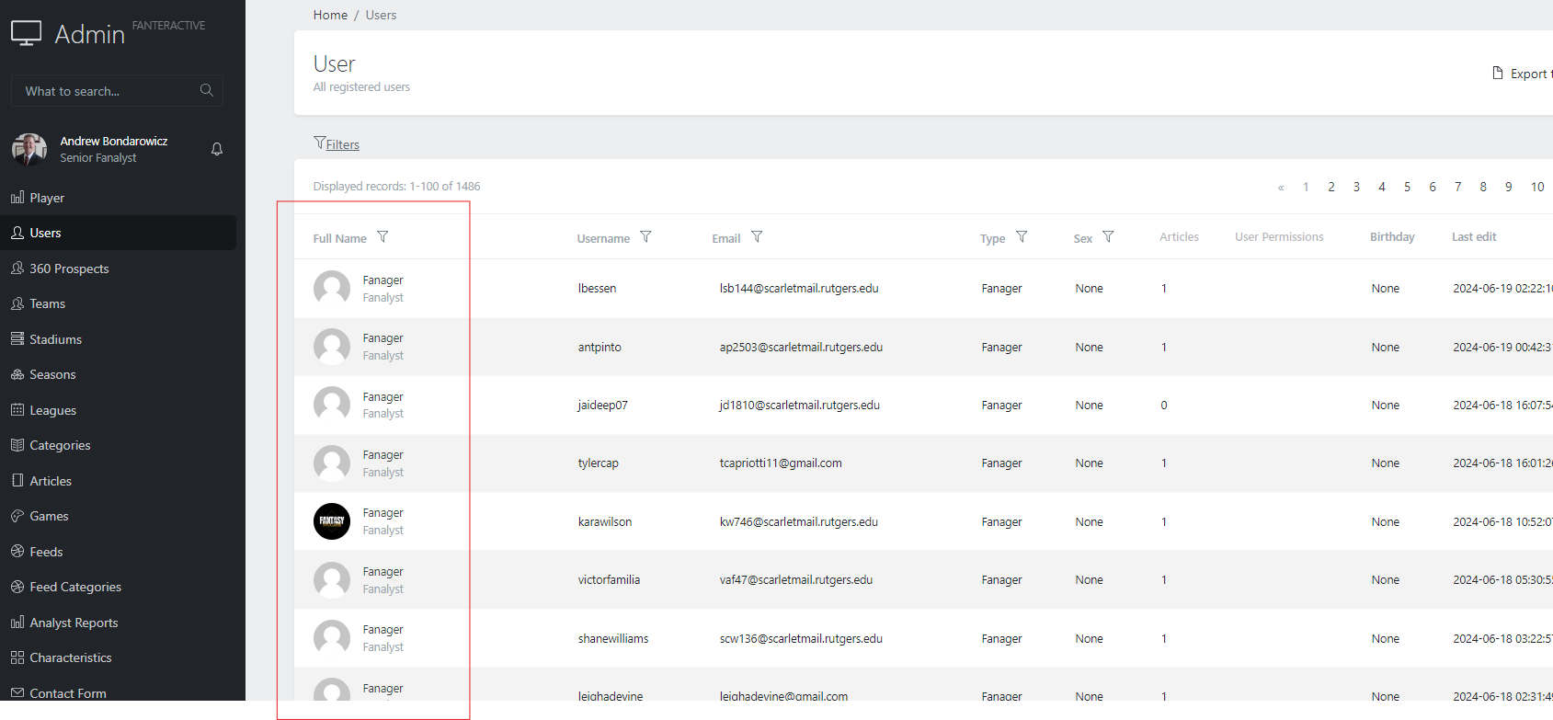Screen dimensions: 1553x720
Task: Open filter on Full Name column
Action: 383,237
